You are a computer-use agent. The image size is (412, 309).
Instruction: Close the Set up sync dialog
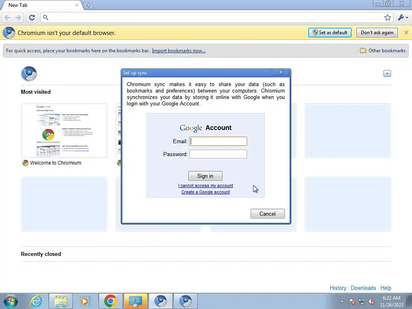(280, 72)
